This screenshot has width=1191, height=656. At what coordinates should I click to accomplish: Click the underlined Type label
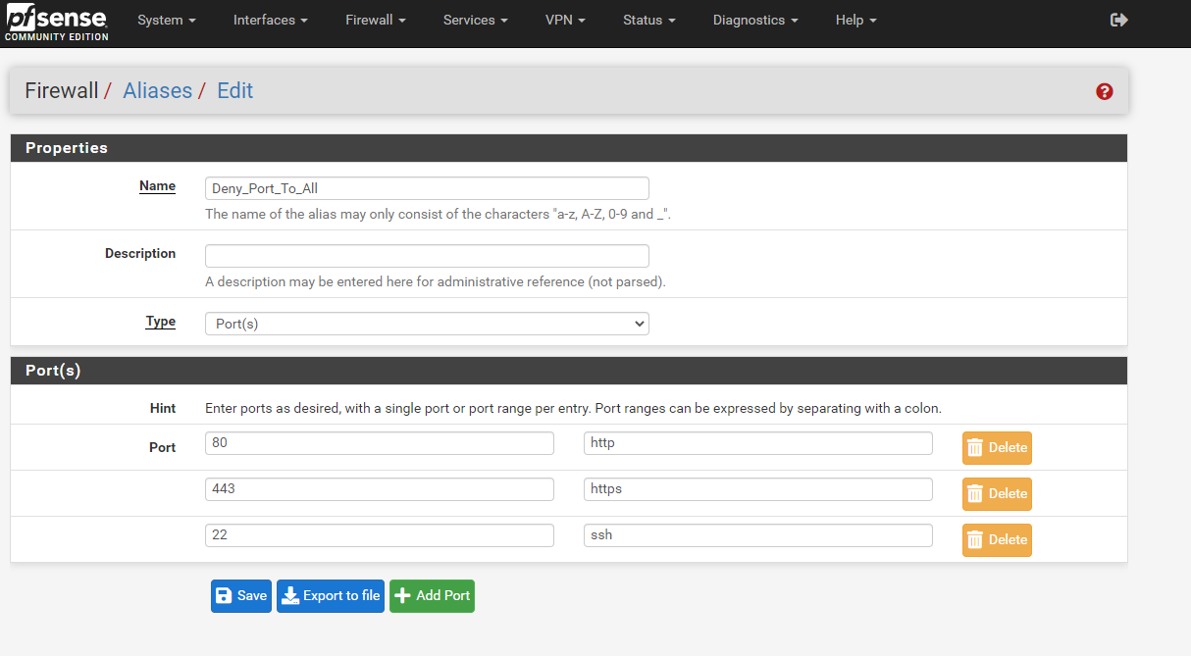[x=161, y=322]
